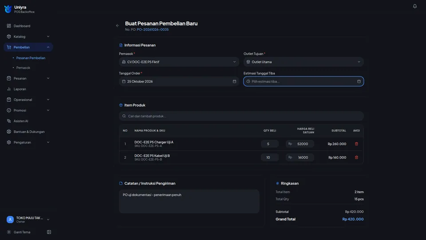This screenshot has width=426, height=240.
Task: Click the Grand Total Rp 420.000 value
Action: click(353, 219)
